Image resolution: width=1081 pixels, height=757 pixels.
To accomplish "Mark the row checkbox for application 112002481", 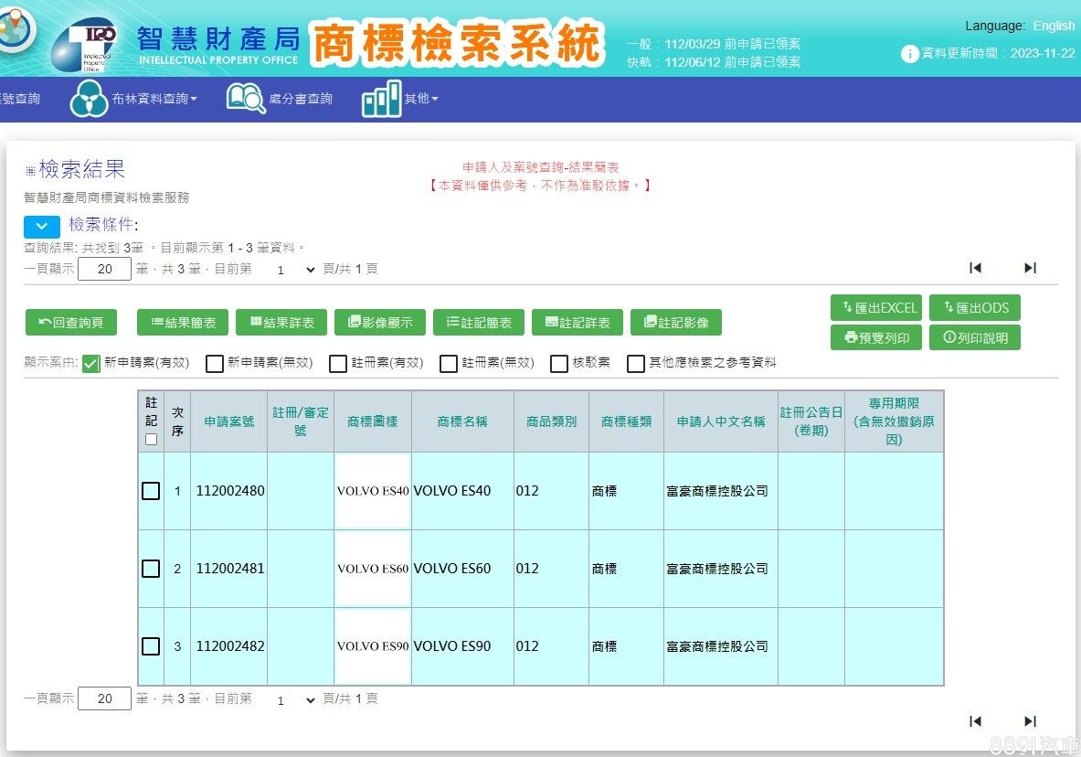I will (151, 569).
